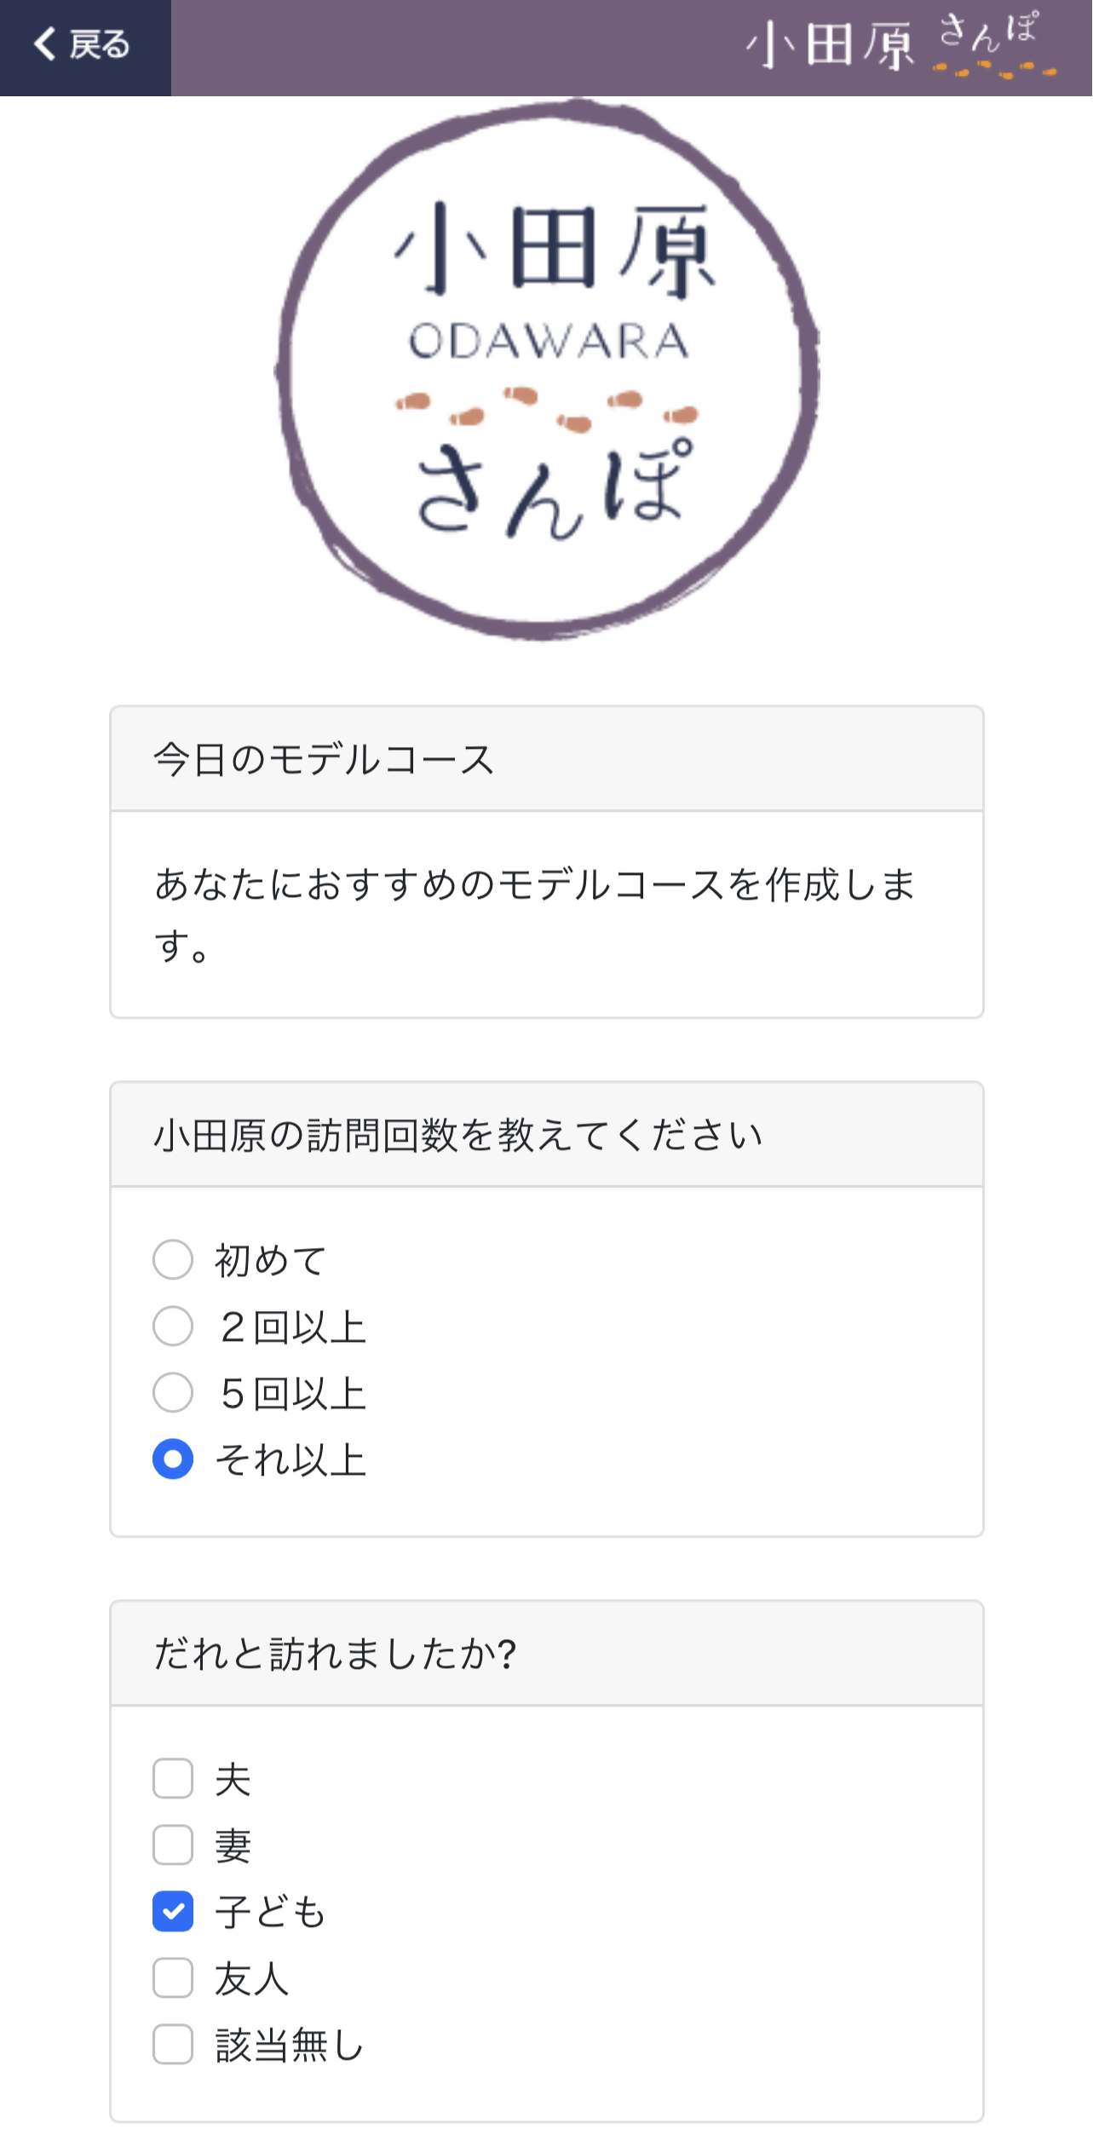Uncheck the 子ども checkbox
The width and height of the screenshot is (1093, 2141).
[x=173, y=1912]
